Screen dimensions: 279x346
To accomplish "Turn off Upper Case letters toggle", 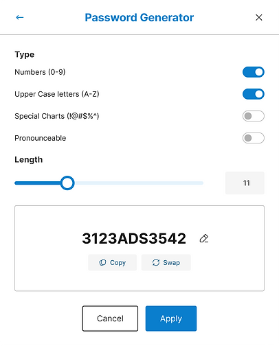I will tap(254, 94).
